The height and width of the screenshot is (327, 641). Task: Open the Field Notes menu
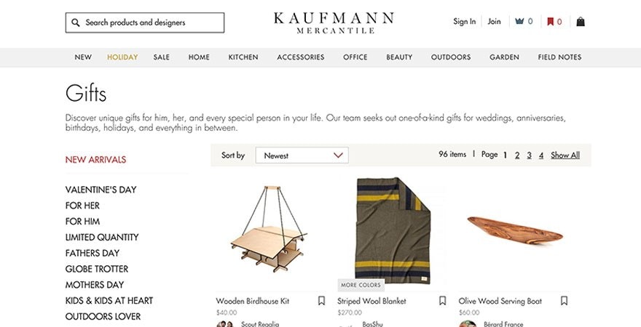559,57
